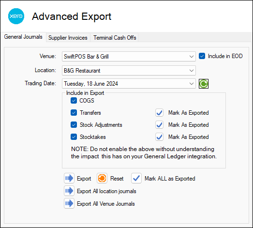253x228 pixels.
Task: Open the Location dropdown arrow
Action: [x=192, y=71]
